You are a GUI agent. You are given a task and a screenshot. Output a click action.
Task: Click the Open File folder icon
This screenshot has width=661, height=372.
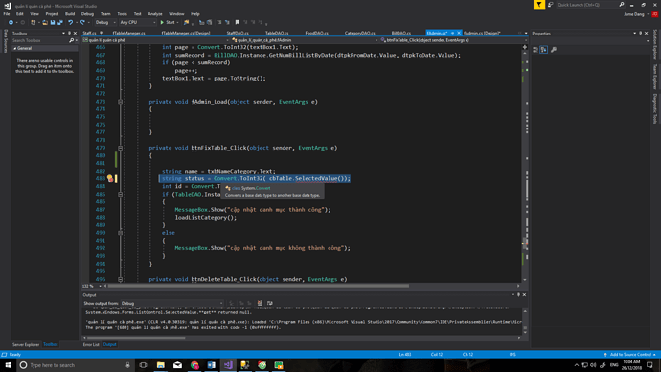pyautogui.click(x=45, y=22)
